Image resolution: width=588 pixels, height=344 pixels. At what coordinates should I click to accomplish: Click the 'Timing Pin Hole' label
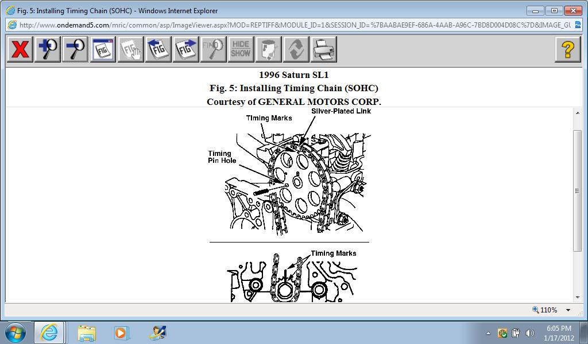click(x=222, y=157)
